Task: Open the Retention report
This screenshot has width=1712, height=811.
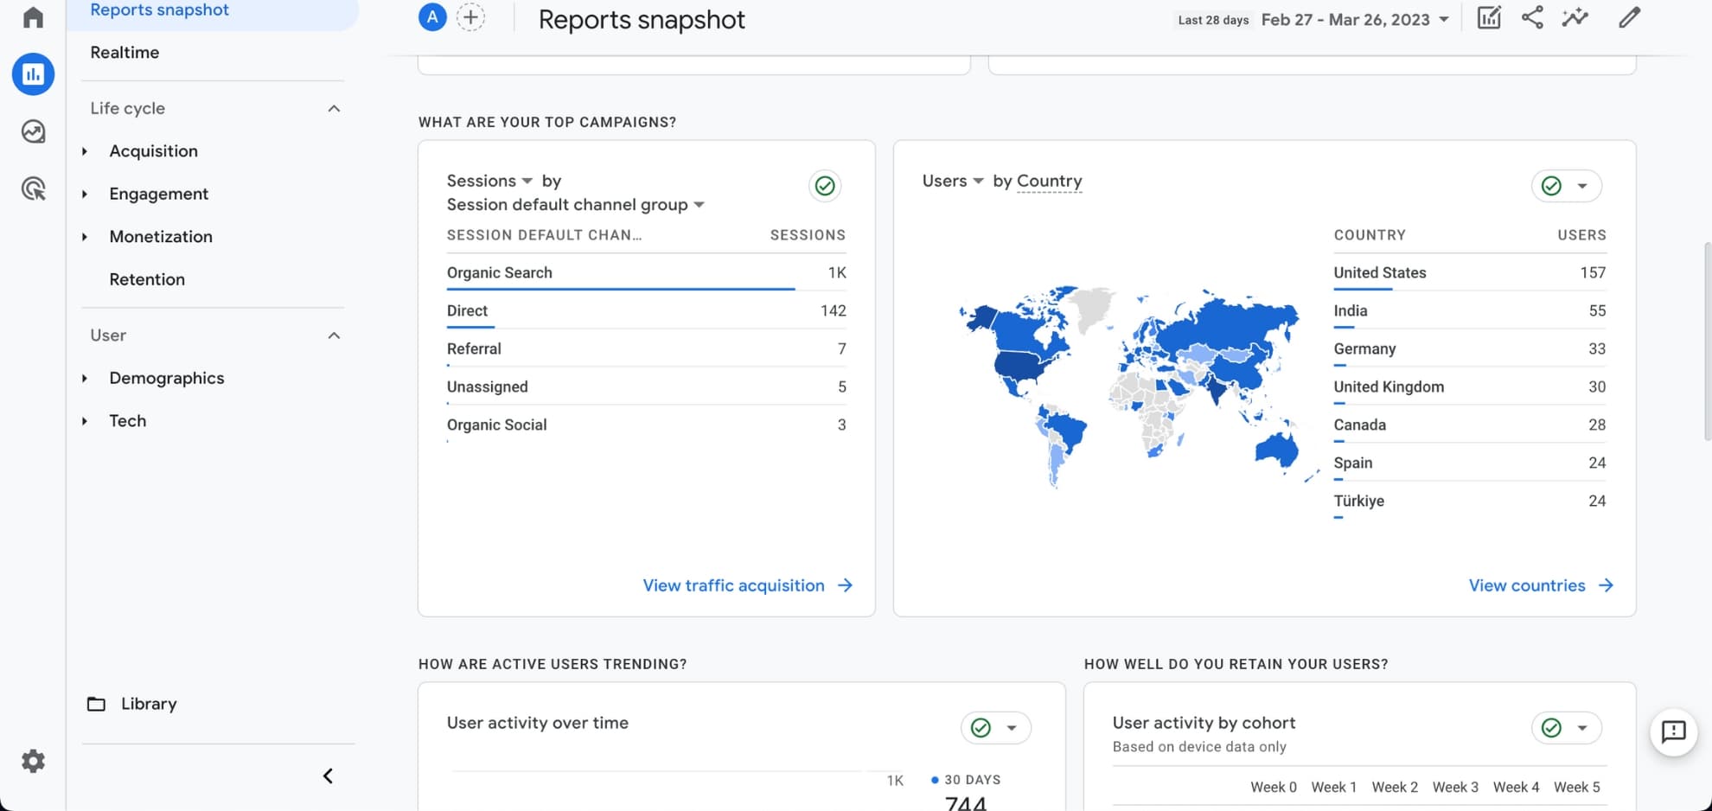Action: (x=147, y=279)
